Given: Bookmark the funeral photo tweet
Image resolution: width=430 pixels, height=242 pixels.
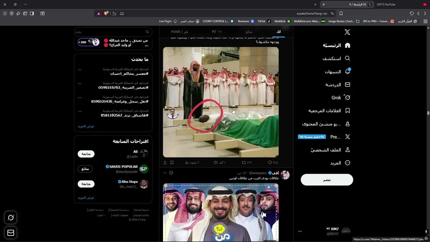Looking at the screenshot, I should [172, 163].
